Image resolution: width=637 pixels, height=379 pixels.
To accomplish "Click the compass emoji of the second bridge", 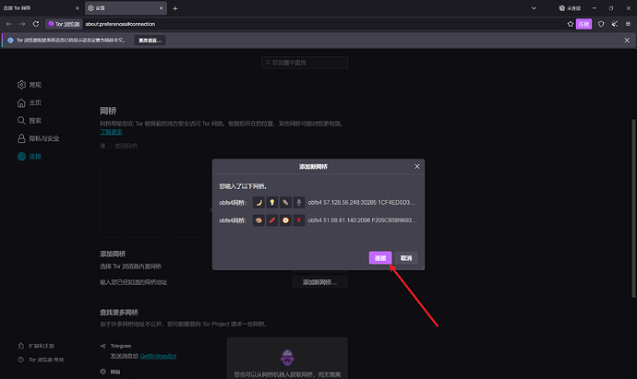I will [285, 220].
